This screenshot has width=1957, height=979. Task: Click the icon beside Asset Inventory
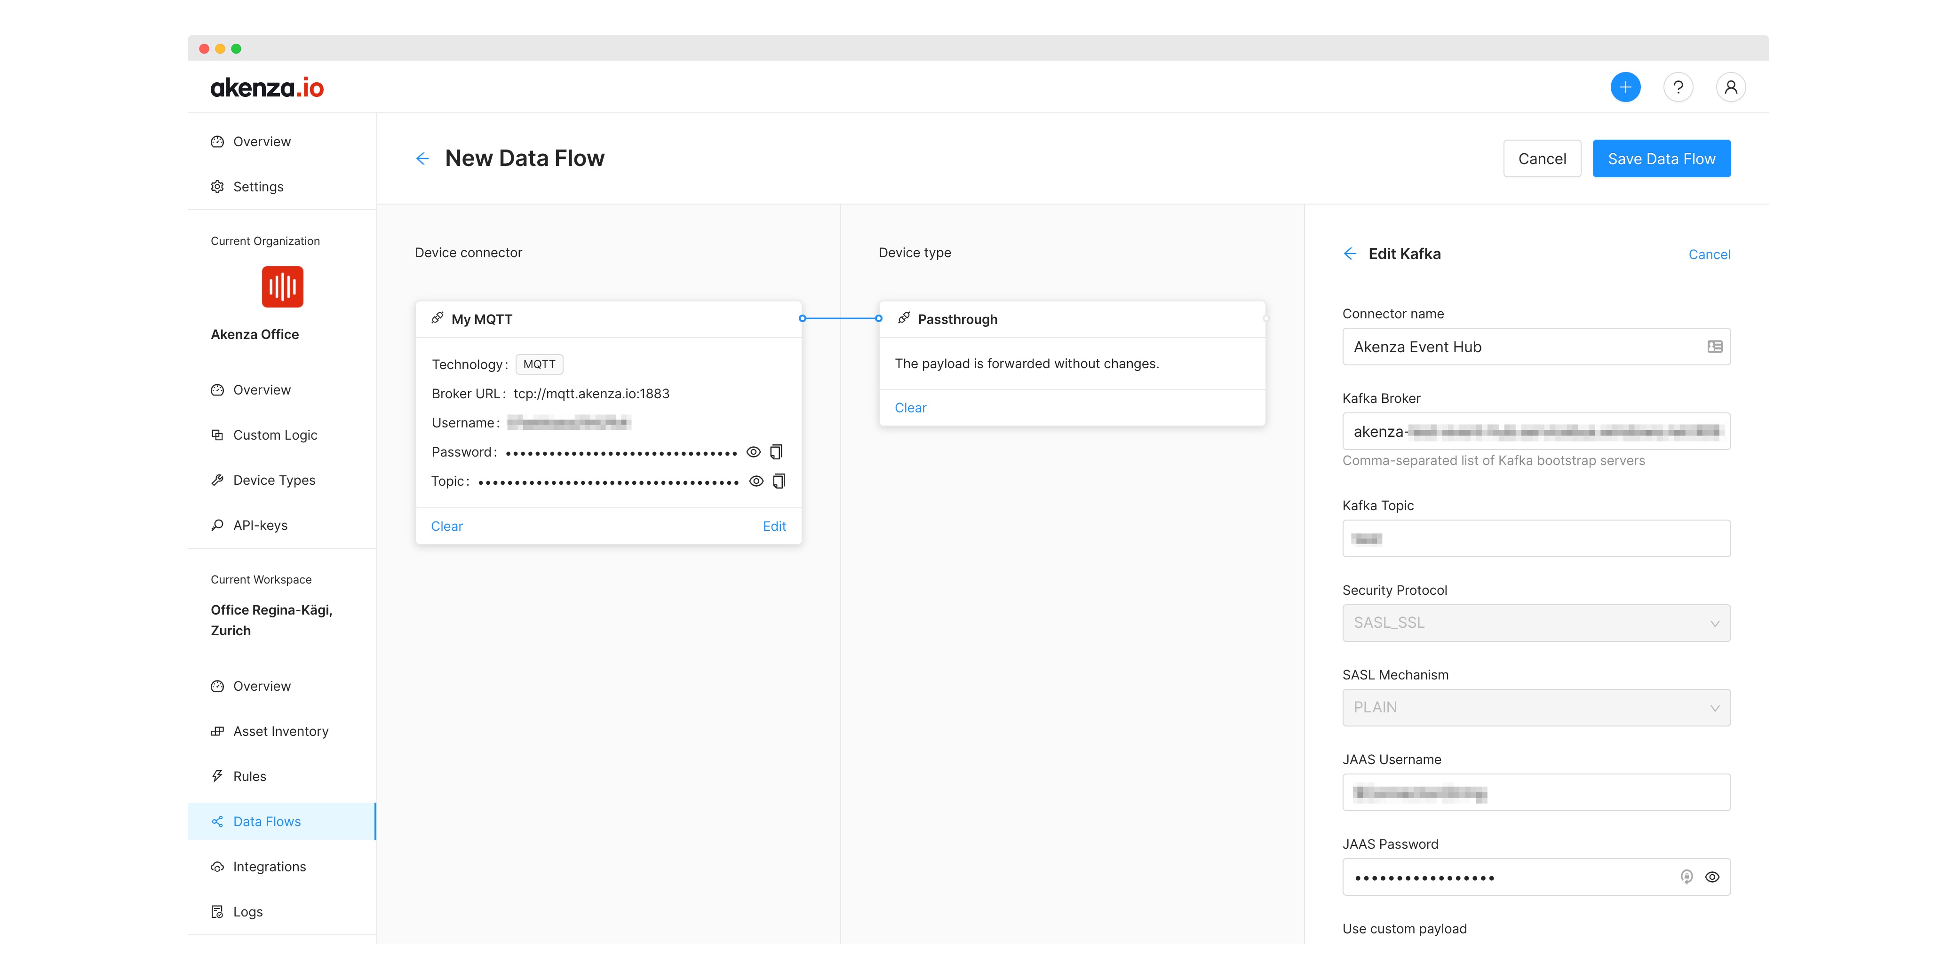[x=217, y=731]
